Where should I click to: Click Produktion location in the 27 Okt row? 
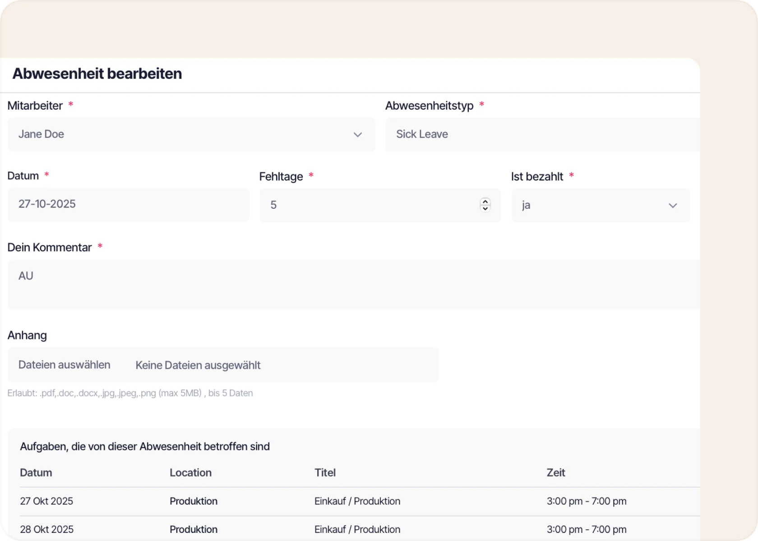[194, 501]
